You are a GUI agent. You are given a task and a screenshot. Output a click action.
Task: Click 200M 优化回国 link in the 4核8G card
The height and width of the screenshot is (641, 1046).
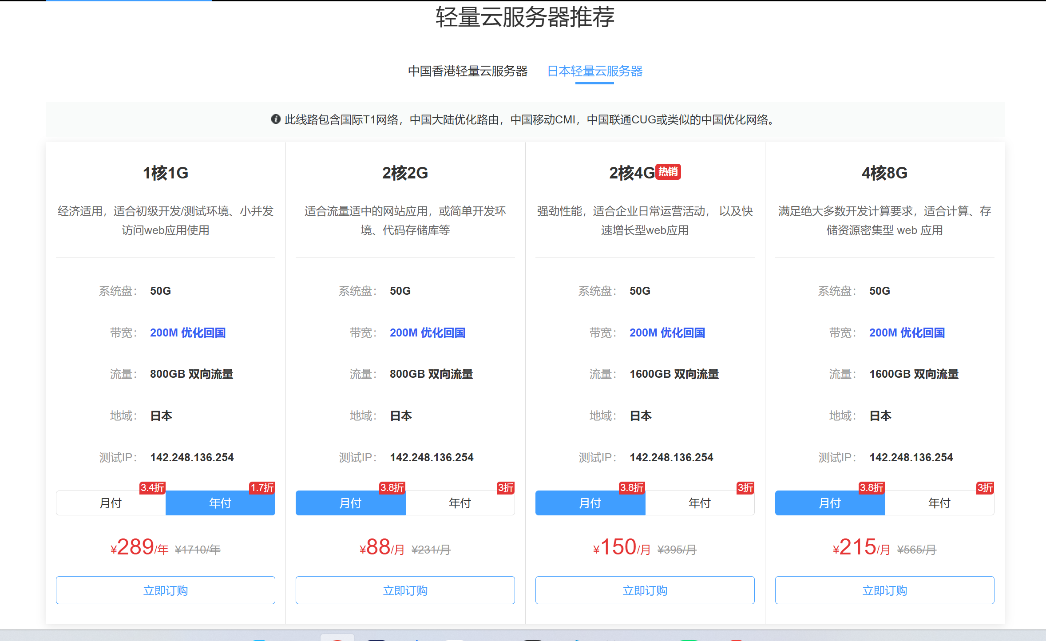tap(907, 332)
